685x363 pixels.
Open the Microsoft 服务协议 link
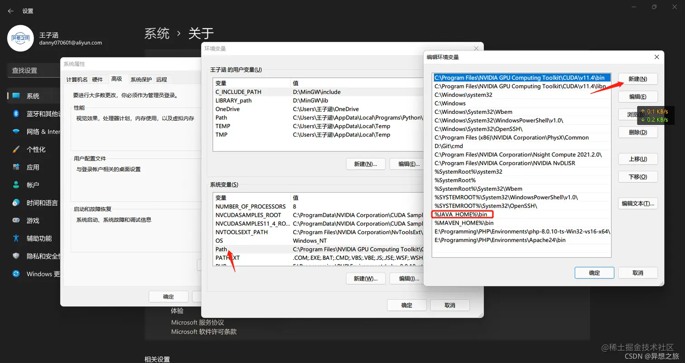(x=198, y=322)
